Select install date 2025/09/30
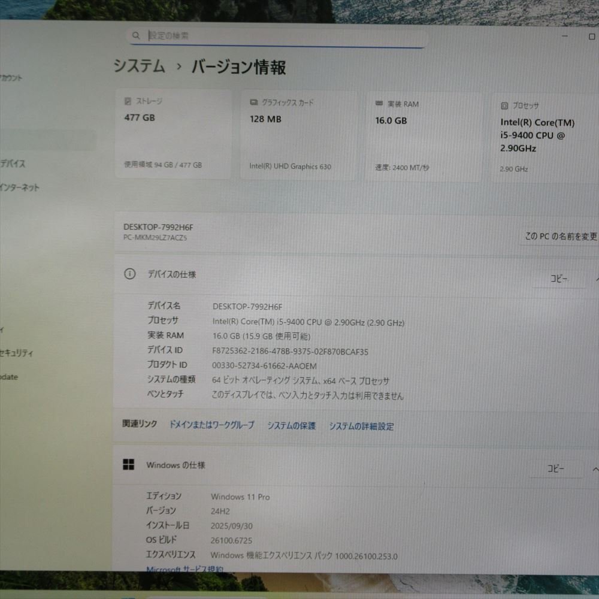The height and width of the screenshot is (599, 599). (x=231, y=526)
